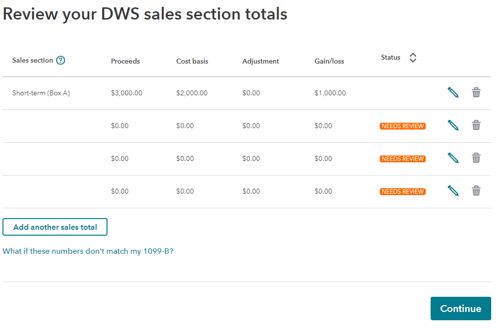Image resolution: width=500 pixels, height=331 pixels.
Task: Click the Status column header
Action: [x=391, y=57]
